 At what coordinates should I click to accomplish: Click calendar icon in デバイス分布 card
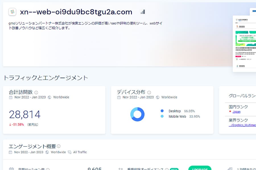[119, 97]
